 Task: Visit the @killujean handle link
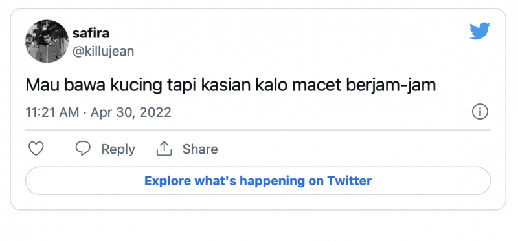[103, 52]
